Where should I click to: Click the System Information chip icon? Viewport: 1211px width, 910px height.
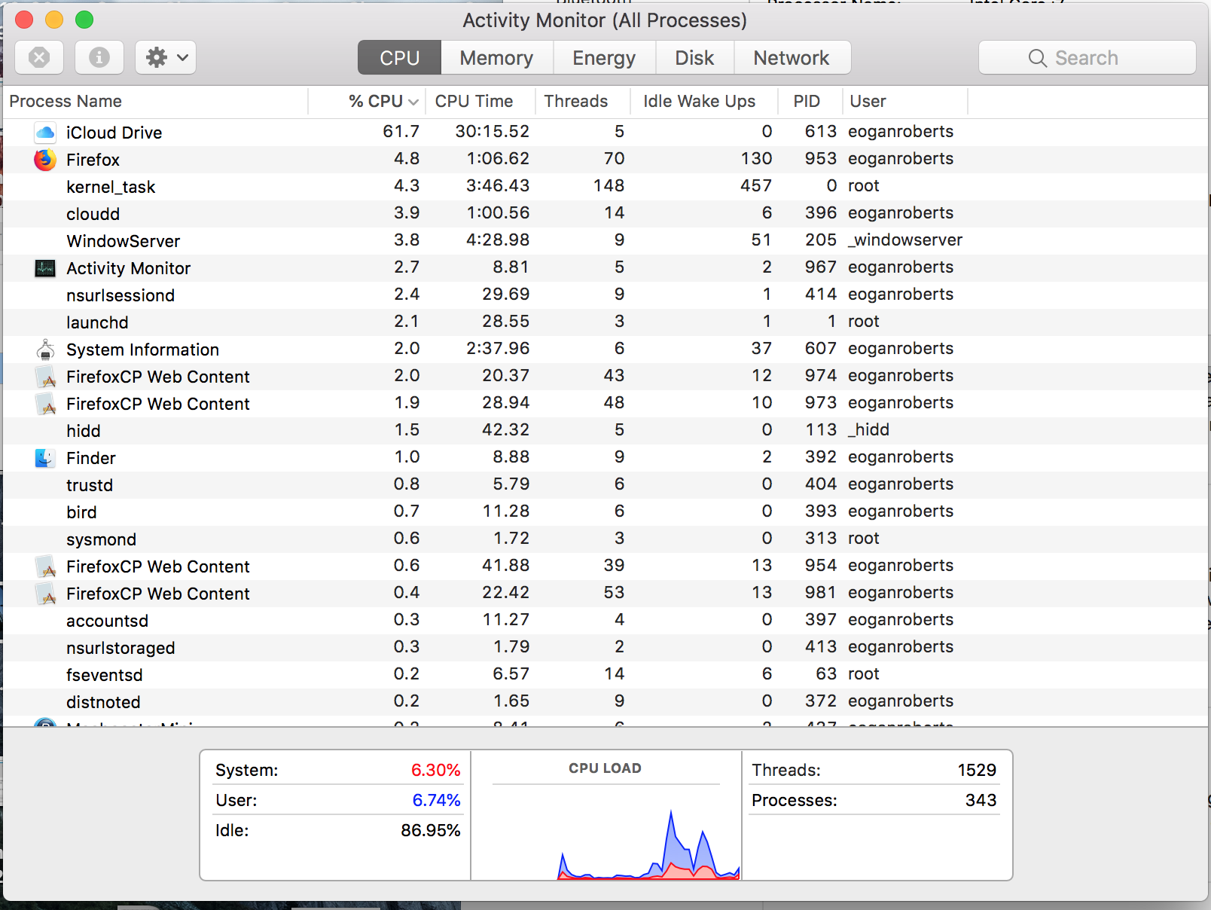coord(45,350)
